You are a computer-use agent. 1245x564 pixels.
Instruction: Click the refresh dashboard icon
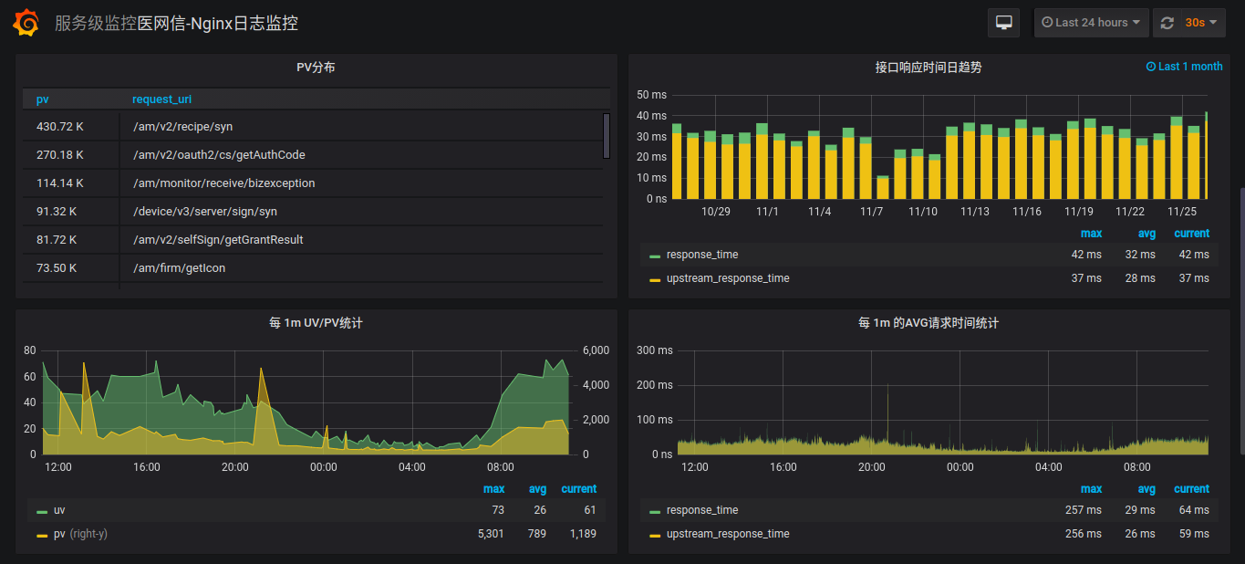[x=1167, y=23]
